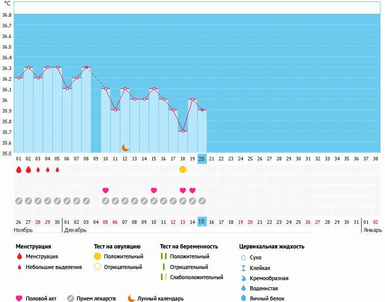Click the pink heart icon under cycle day 10
385x302 pixels.
click(x=106, y=190)
